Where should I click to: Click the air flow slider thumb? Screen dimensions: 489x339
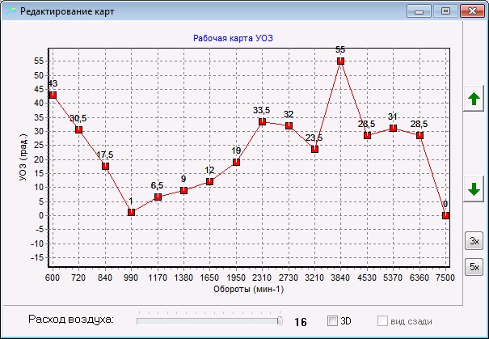[x=280, y=320]
